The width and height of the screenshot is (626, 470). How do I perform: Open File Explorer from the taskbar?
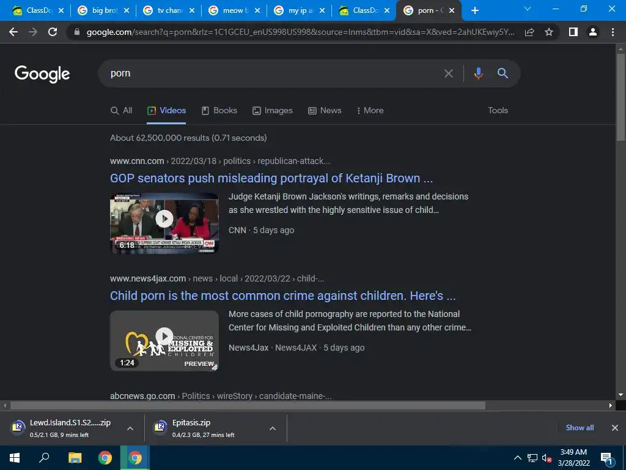(x=75, y=458)
